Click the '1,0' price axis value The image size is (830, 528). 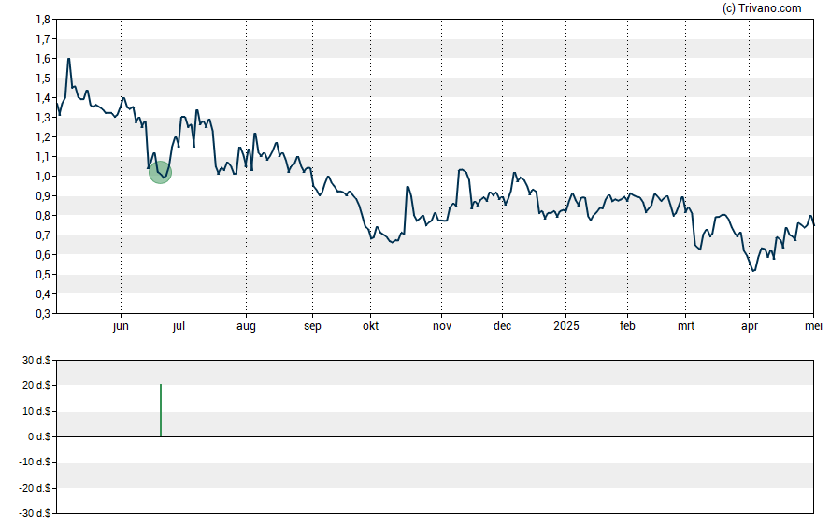tap(43, 177)
